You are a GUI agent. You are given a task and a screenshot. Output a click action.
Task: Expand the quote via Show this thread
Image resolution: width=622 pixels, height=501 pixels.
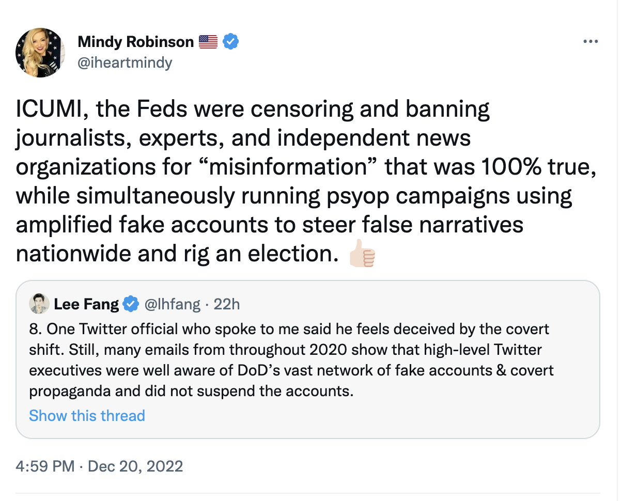pyautogui.click(x=87, y=416)
